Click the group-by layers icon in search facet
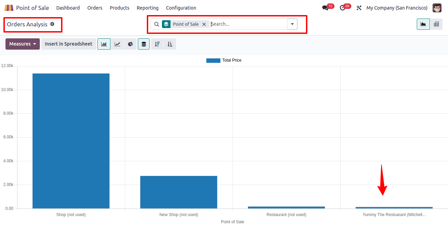 (x=166, y=24)
